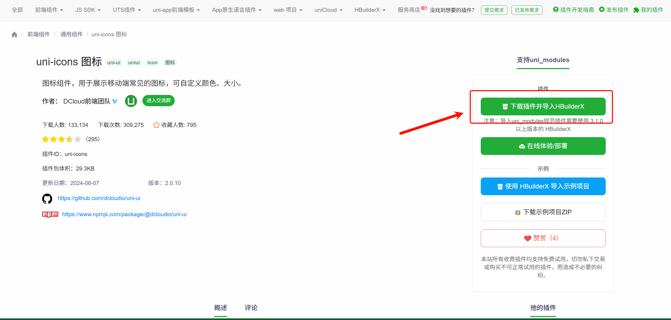Click the 前端组件 breadcrumb link
The height and width of the screenshot is (320, 671).
click(x=39, y=34)
